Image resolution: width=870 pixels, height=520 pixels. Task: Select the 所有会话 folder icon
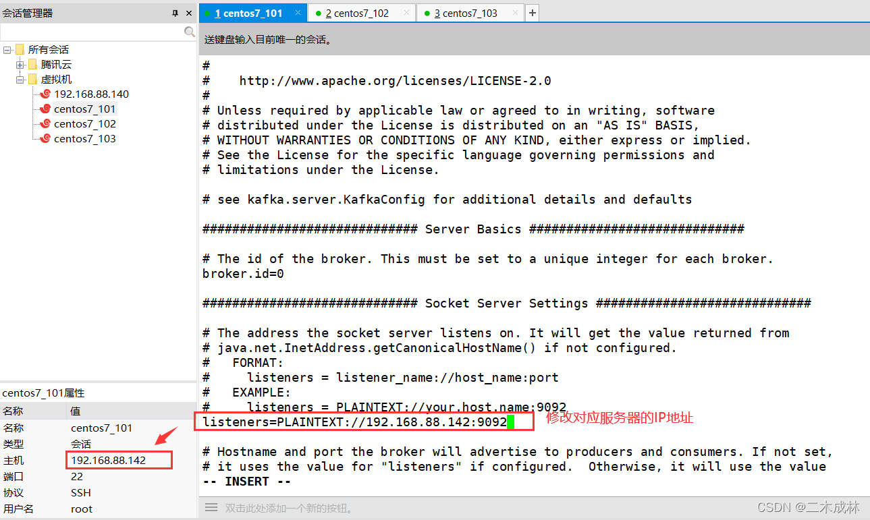tap(20, 49)
